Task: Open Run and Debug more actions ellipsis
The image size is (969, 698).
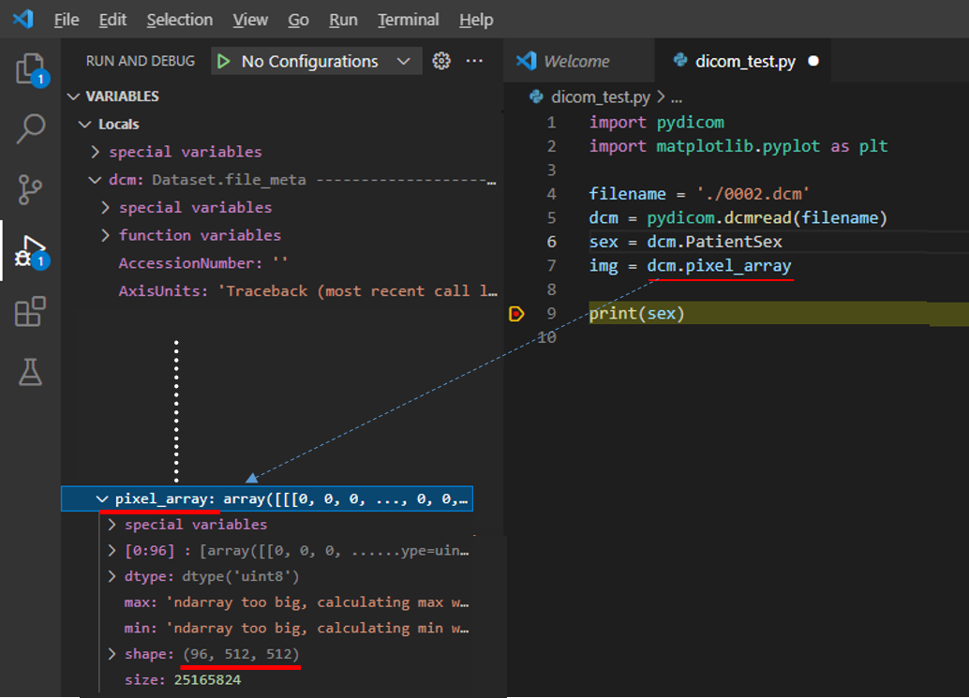Action: pos(474,61)
